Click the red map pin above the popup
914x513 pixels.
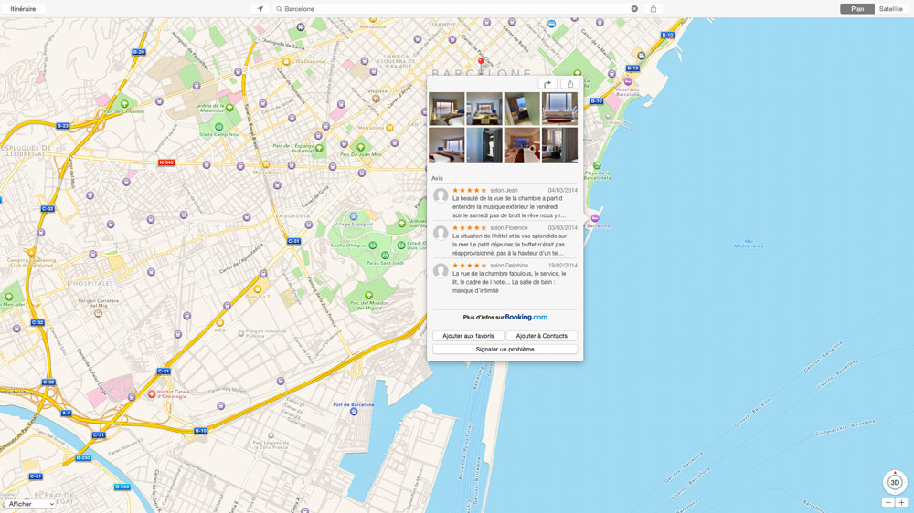pos(482,63)
